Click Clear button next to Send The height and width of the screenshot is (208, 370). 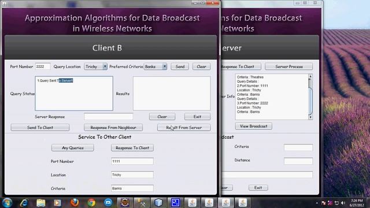pos(201,66)
